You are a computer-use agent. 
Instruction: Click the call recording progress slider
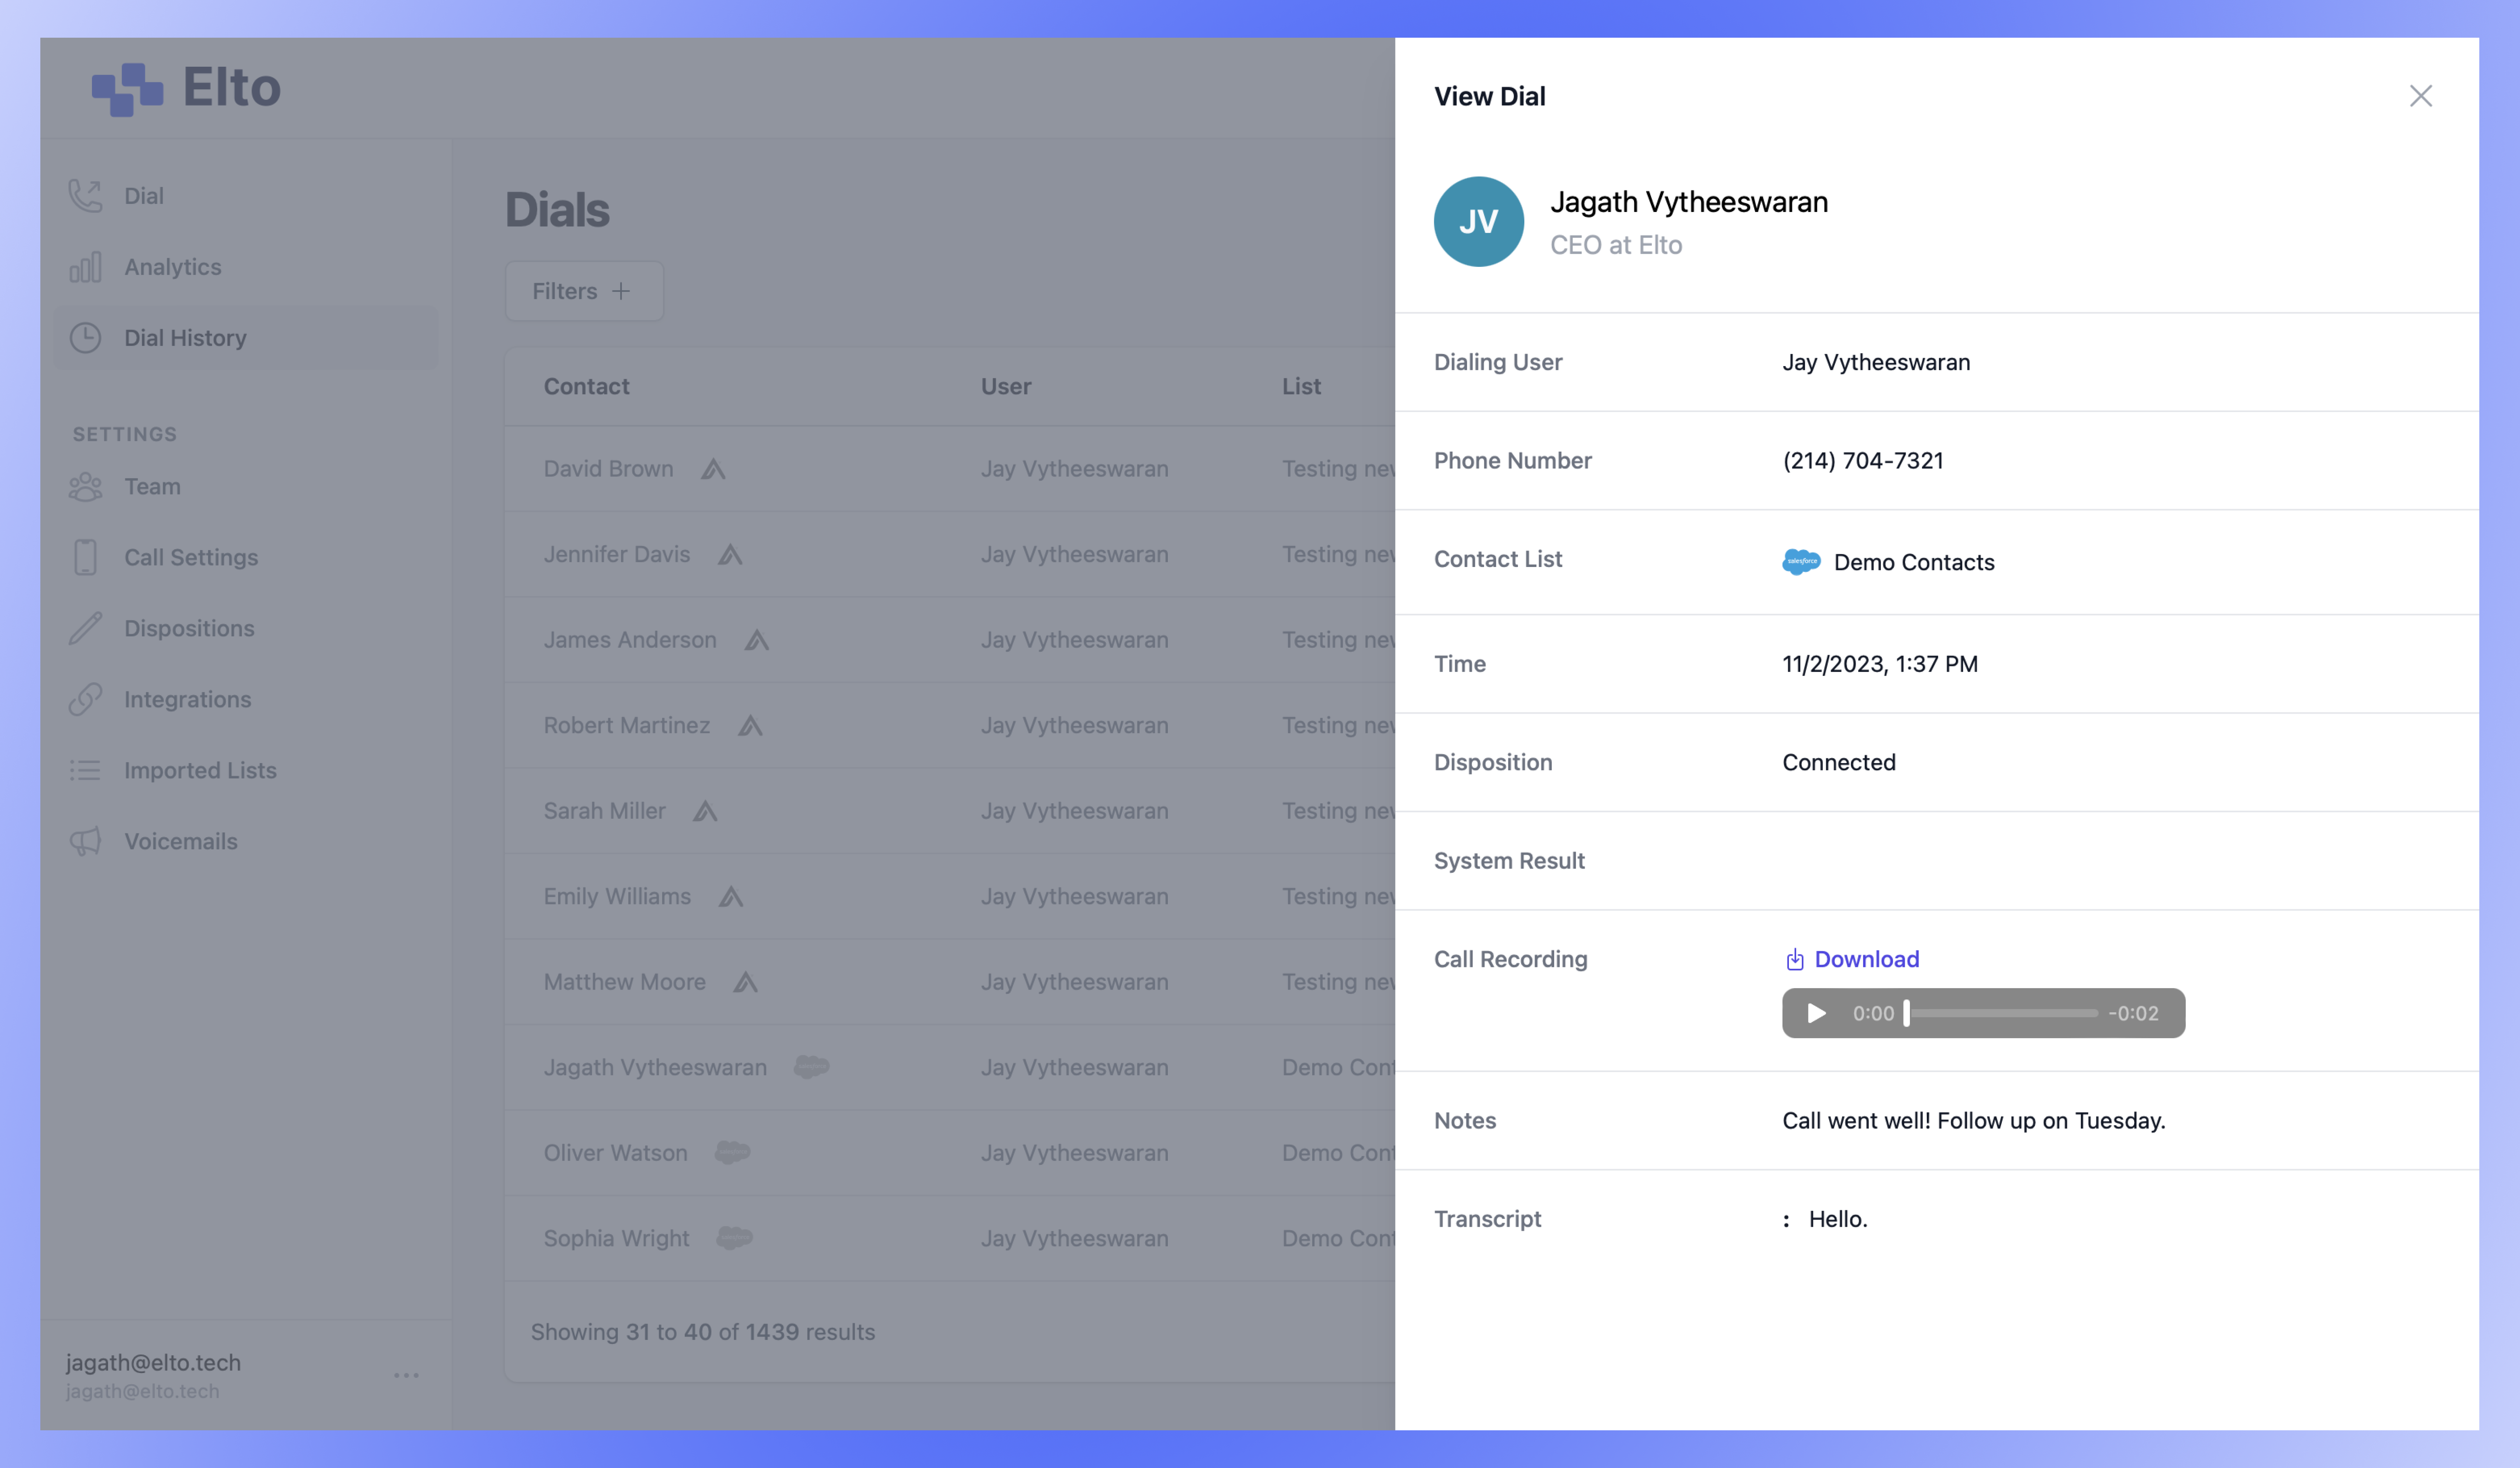pyautogui.click(x=2001, y=1014)
